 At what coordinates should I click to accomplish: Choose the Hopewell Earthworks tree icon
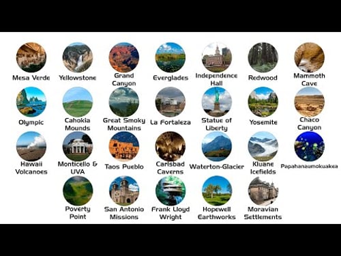(x=217, y=190)
